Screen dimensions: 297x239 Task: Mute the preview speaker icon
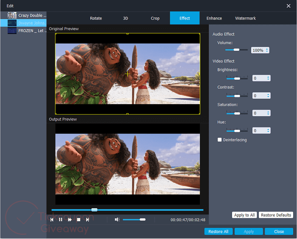[117, 220]
